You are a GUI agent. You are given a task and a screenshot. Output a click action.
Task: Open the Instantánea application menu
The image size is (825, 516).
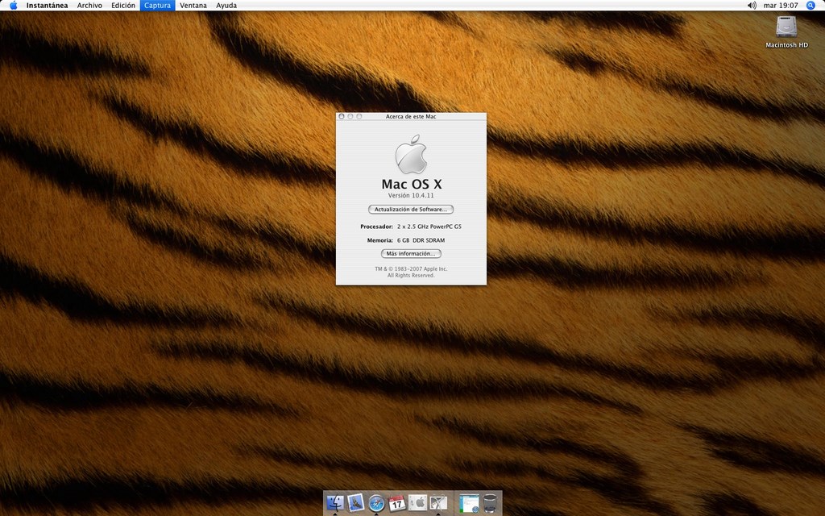pyautogui.click(x=47, y=6)
